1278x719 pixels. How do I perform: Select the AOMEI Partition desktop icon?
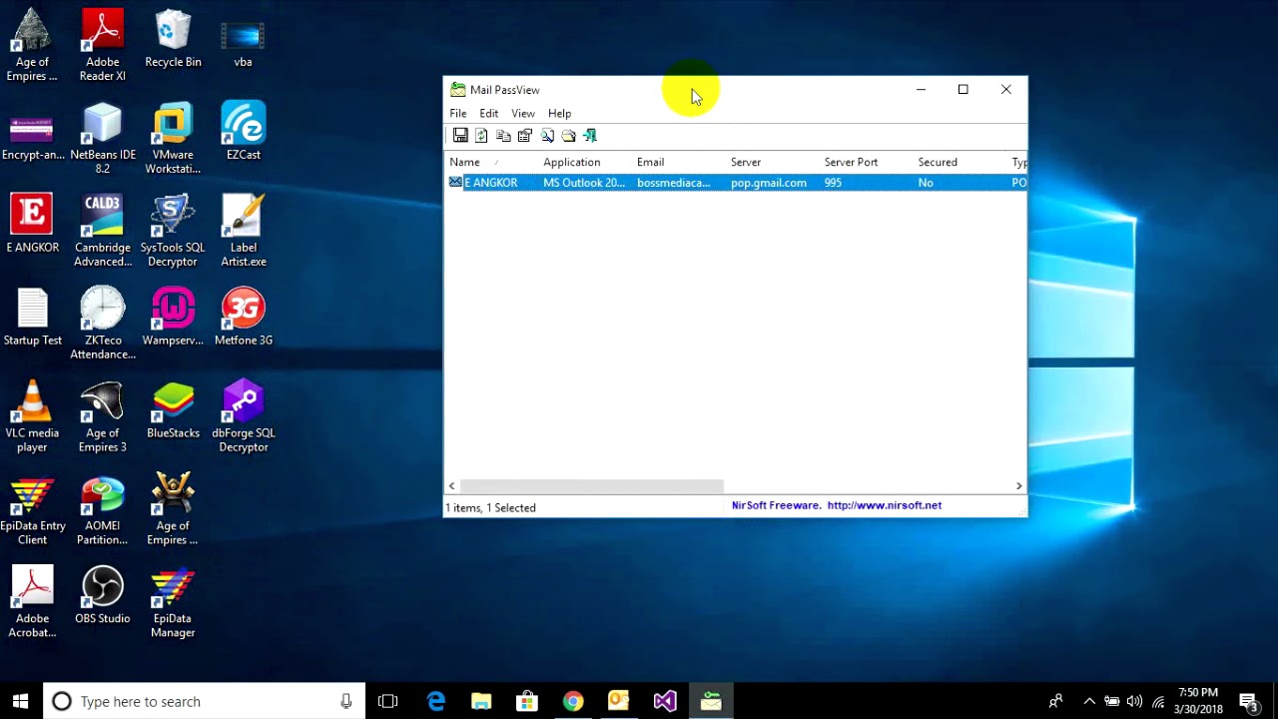(103, 509)
